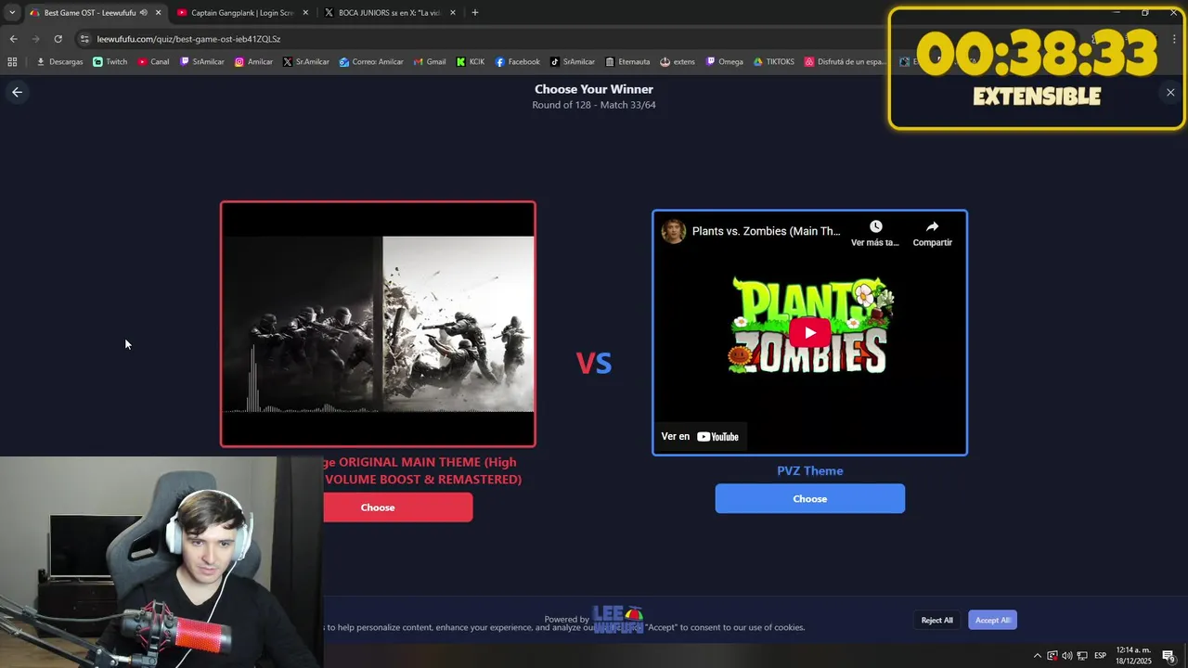Open the network tray icon
The image size is (1188, 668).
pos(1081,656)
